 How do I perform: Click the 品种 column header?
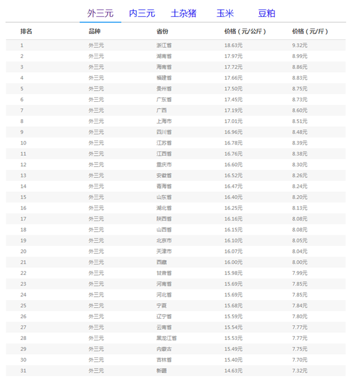point(94,31)
